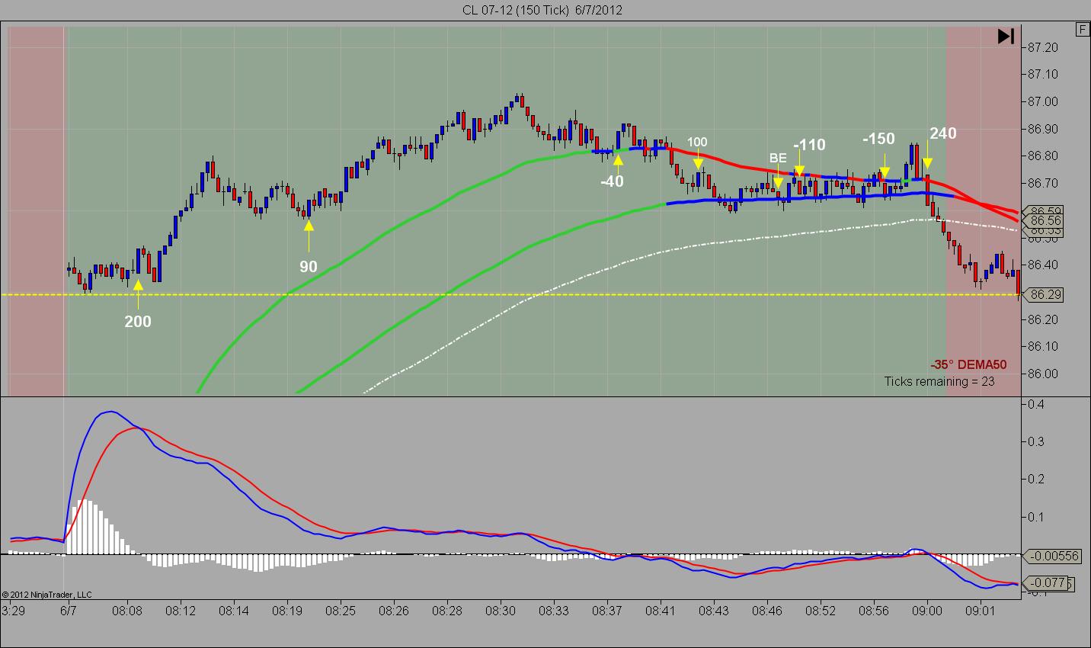1091x648 pixels.
Task: Click the -0.0775 MACD value marker
Action: (1048, 584)
